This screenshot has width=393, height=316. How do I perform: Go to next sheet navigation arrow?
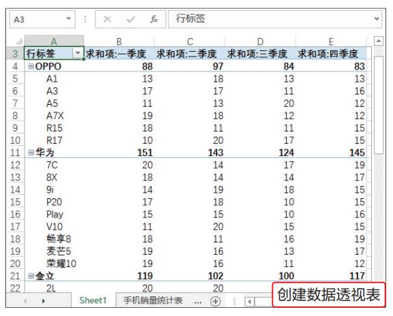click(44, 301)
